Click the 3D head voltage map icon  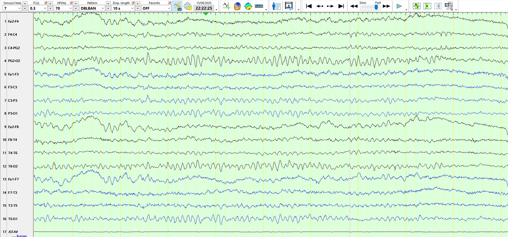pyautogui.click(x=237, y=6)
